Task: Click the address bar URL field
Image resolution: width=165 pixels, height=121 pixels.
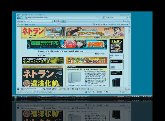Action: [x=61, y=18]
